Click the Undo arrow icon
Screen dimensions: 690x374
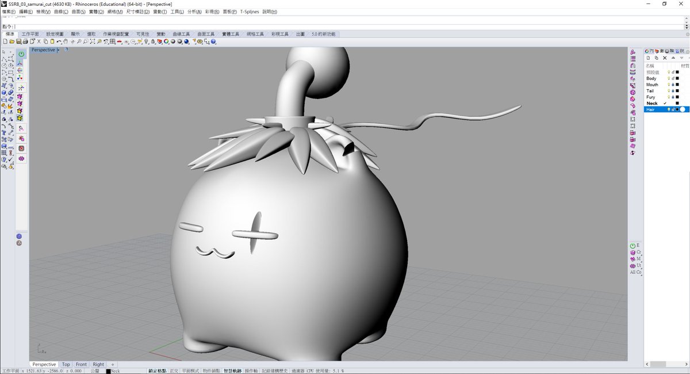pos(59,41)
